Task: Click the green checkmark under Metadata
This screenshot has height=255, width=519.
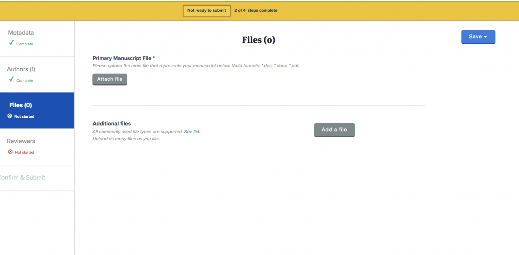Action: pos(11,43)
